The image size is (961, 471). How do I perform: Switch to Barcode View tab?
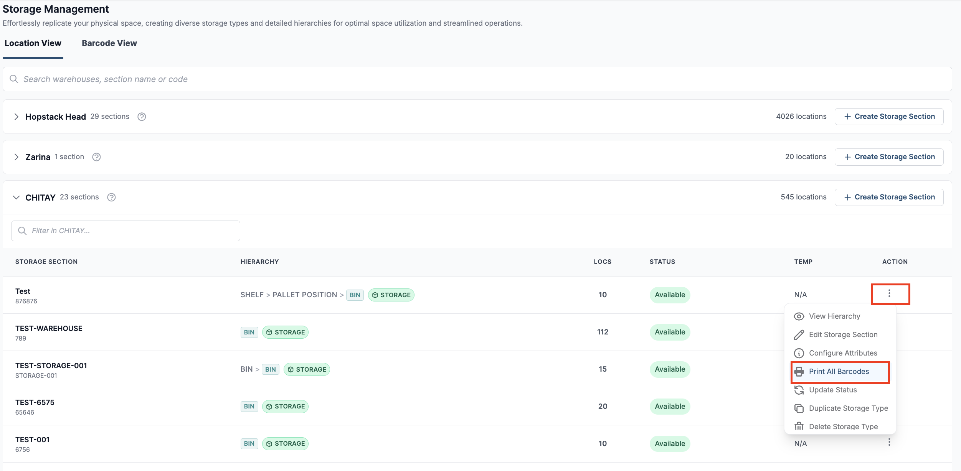[x=109, y=43]
